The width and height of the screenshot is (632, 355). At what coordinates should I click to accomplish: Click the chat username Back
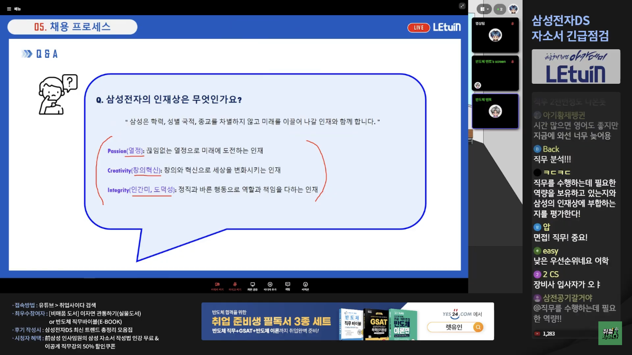pos(551,149)
